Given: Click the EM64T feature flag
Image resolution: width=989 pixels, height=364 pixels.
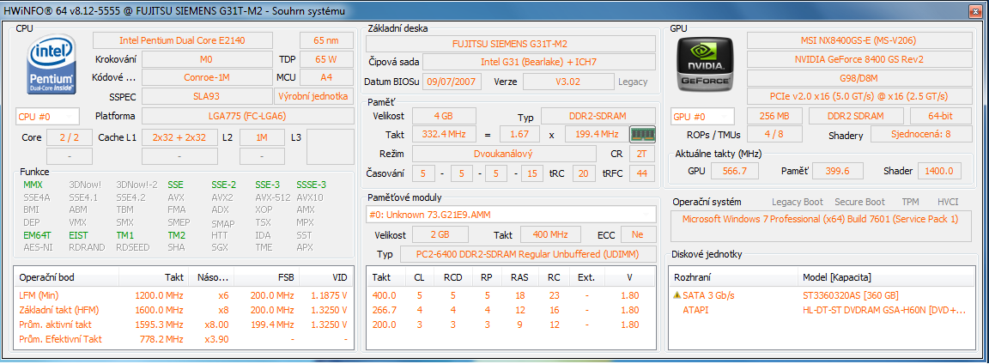Looking at the screenshot, I should point(37,235).
